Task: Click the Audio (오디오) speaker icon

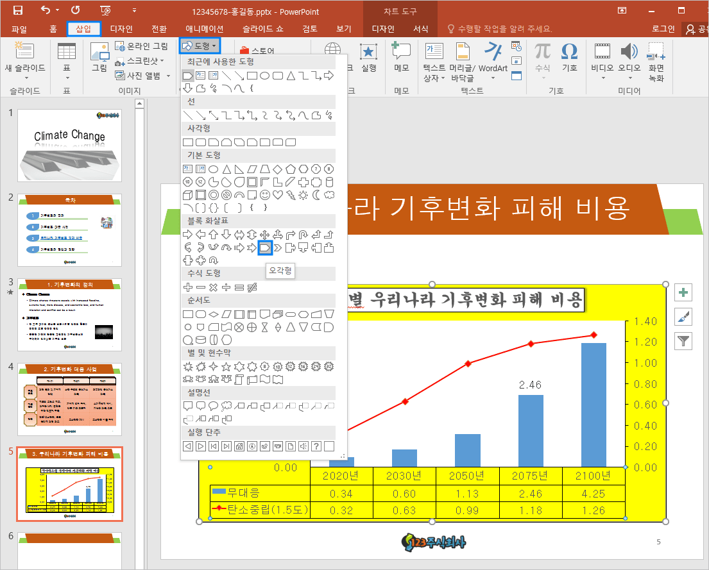Action: click(x=629, y=51)
